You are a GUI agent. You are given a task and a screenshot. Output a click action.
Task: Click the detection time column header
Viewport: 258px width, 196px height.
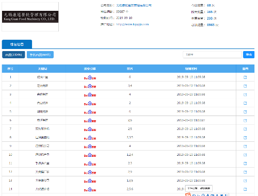[x=191, y=69]
